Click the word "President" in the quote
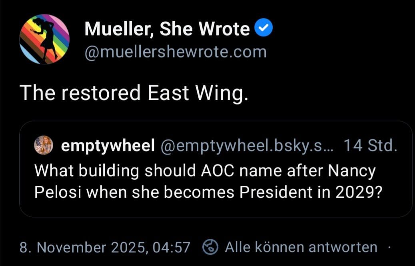This screenshot has width=415, height=266. (275, 193)
